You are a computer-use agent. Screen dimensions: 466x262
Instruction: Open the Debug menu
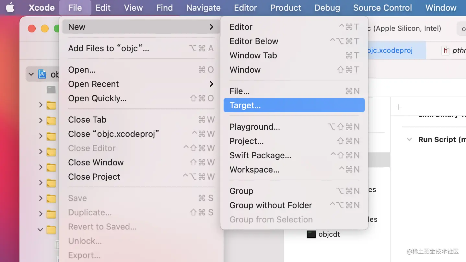(327, 8)
